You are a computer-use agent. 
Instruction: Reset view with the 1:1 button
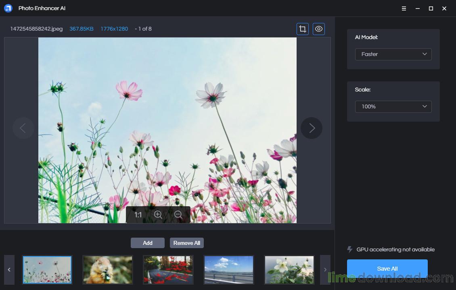point(138,215)
